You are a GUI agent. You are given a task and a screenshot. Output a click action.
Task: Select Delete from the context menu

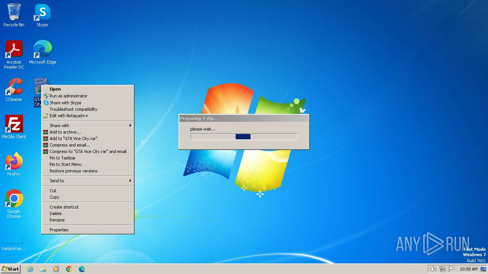click(88, 213)
